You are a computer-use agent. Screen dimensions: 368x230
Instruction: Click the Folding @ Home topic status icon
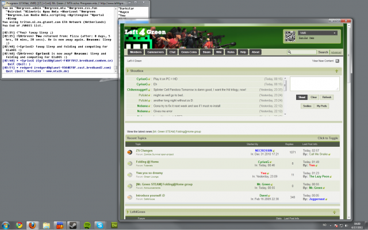pyautogui.click(x=130, y=163)
